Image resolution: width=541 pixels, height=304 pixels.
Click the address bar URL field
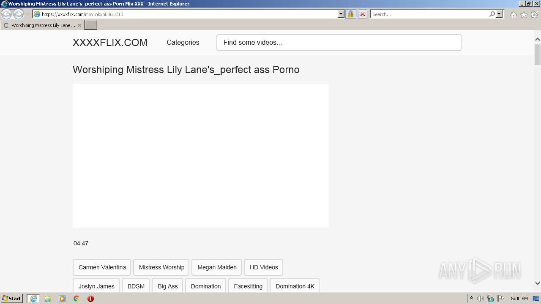click(188, 14)
